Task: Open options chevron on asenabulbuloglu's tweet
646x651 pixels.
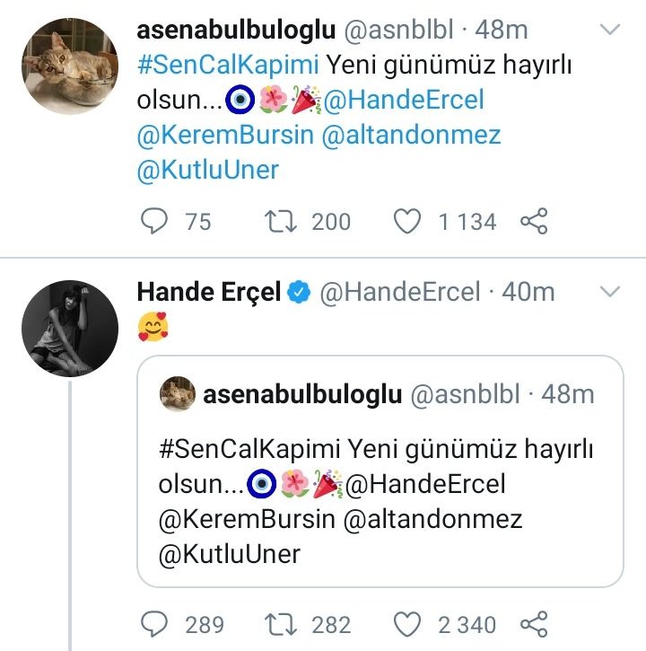Action: [610, 31]
